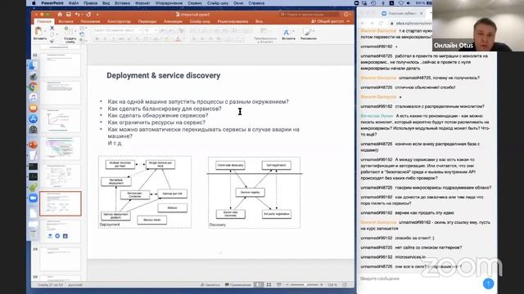Viewport: 524px width, 294px height.
Task: Switch to the Рецензирование ribbon tab
Action: pos(233,21)
